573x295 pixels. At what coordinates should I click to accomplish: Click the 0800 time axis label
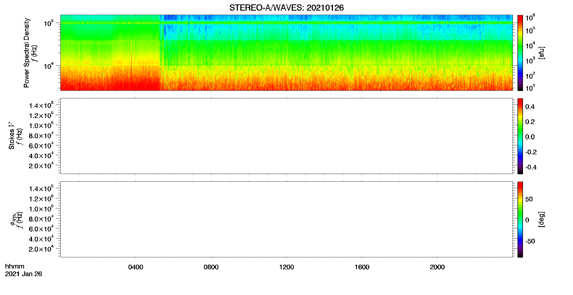211,267
